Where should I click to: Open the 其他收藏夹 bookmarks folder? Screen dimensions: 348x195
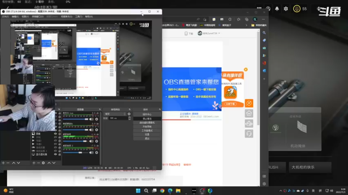(259, 25)
